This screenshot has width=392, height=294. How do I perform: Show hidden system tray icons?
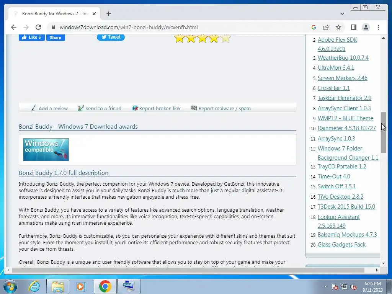[325, 287]
